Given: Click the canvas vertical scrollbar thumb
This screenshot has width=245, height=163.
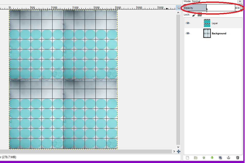Looking at the screenshot, I should [178, 80].
